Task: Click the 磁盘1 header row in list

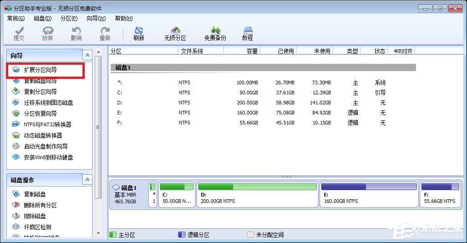Action: [263, 67]
